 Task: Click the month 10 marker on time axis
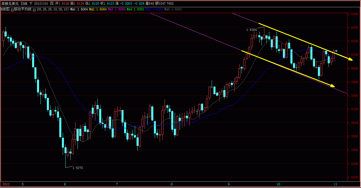tap(278, 184)
